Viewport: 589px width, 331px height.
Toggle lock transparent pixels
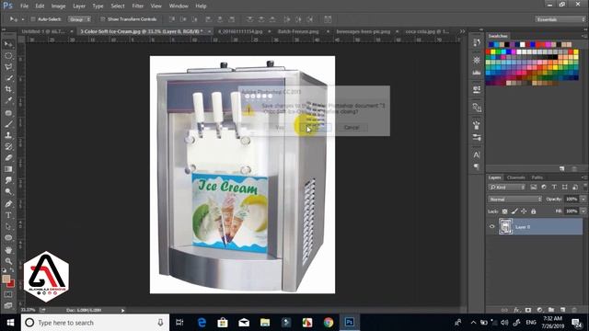[x=504, y=211]
